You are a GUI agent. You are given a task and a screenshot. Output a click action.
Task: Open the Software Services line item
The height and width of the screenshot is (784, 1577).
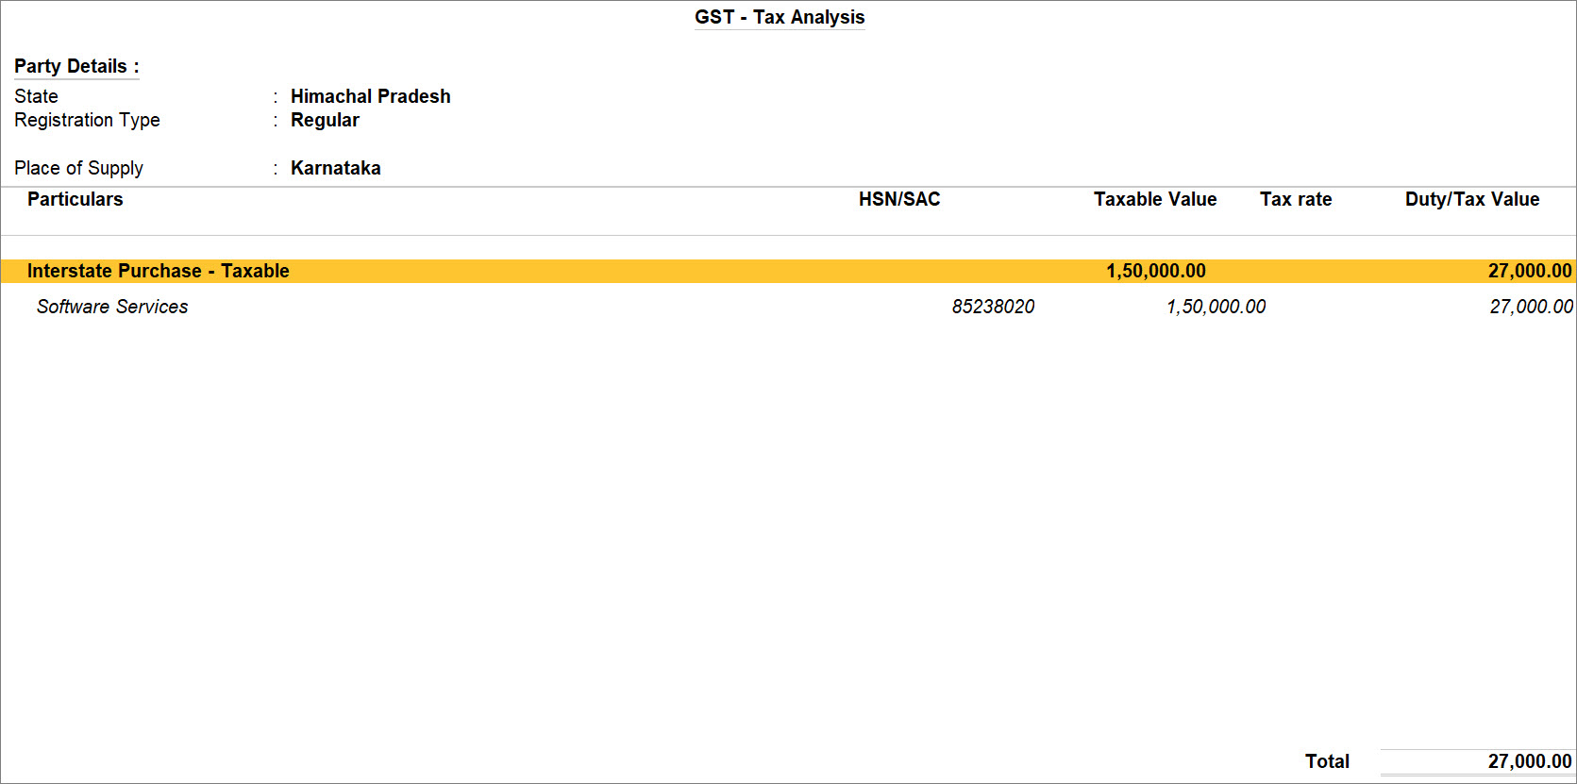coord(112,307)
